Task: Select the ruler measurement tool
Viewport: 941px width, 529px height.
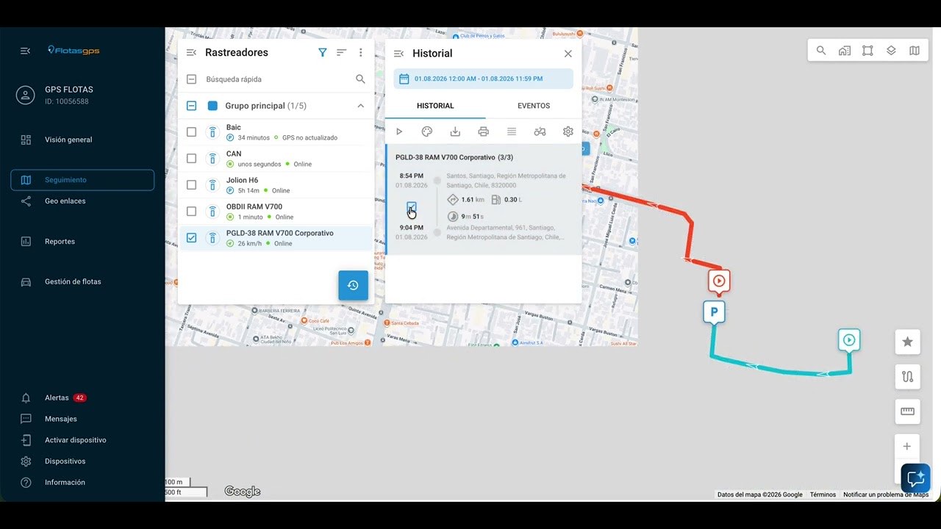Action: (908, 411)
